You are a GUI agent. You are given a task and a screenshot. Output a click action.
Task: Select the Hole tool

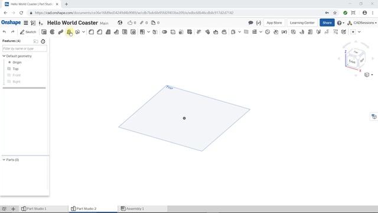coord(133,32)
